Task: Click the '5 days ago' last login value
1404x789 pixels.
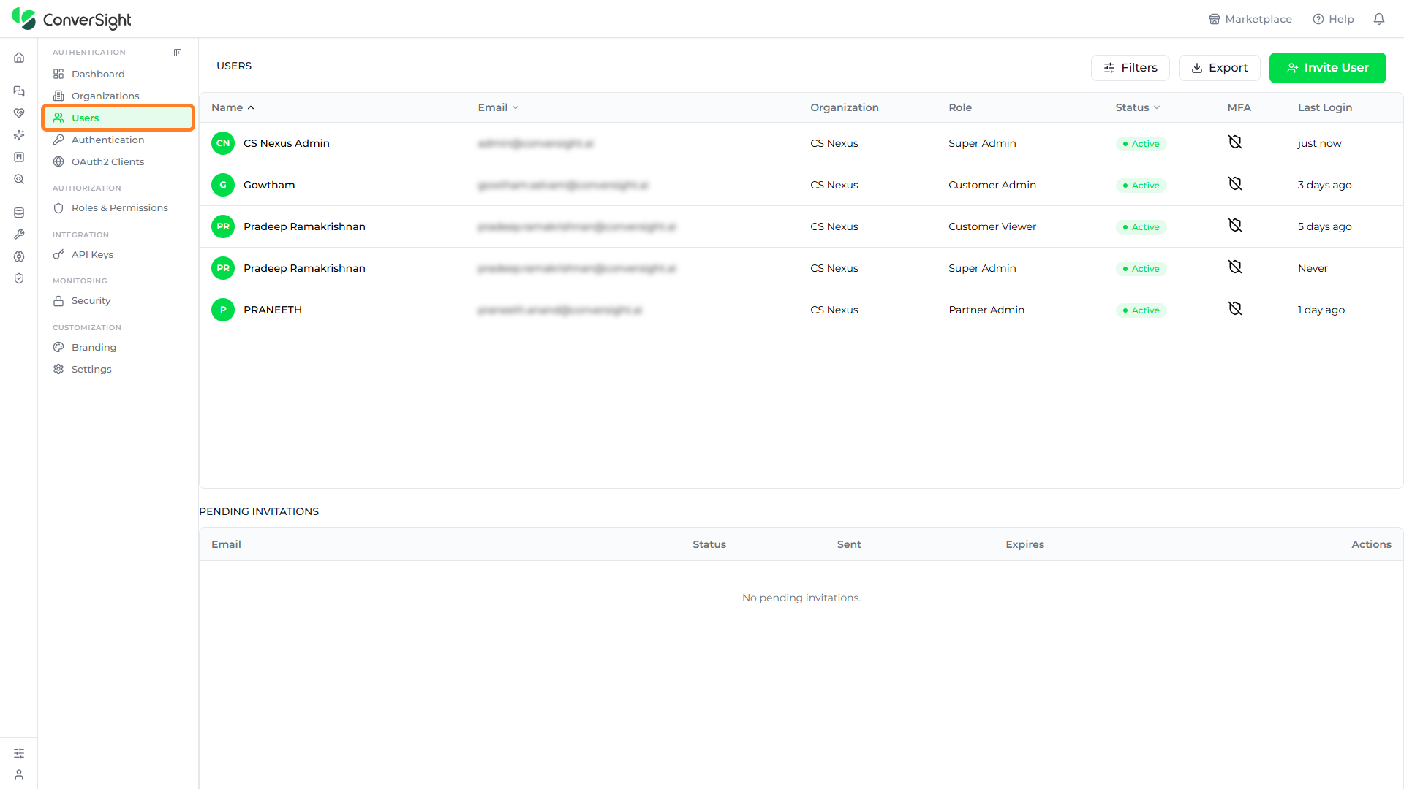Action: 1325,226
